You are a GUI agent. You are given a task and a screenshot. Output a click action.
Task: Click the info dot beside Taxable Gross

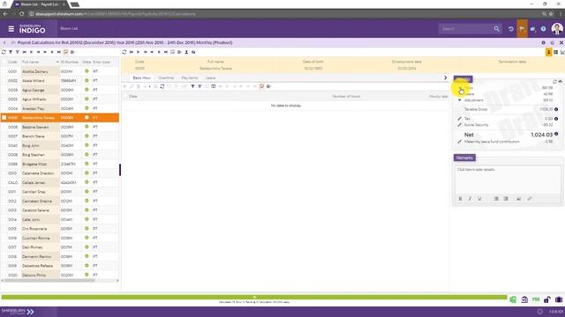click(556, 109)
